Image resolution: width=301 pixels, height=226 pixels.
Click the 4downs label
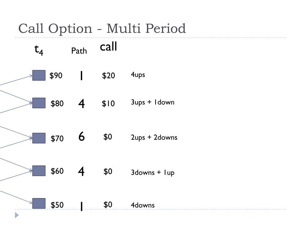[143, 205]
